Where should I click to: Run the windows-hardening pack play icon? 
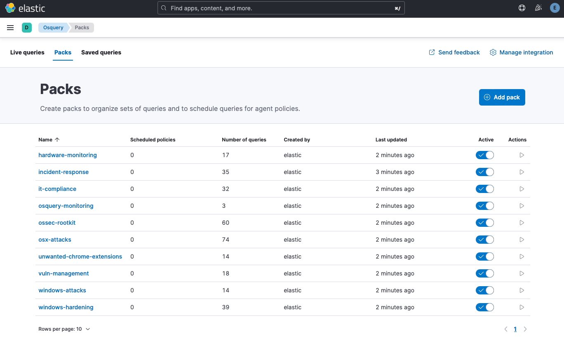[522, 307]
